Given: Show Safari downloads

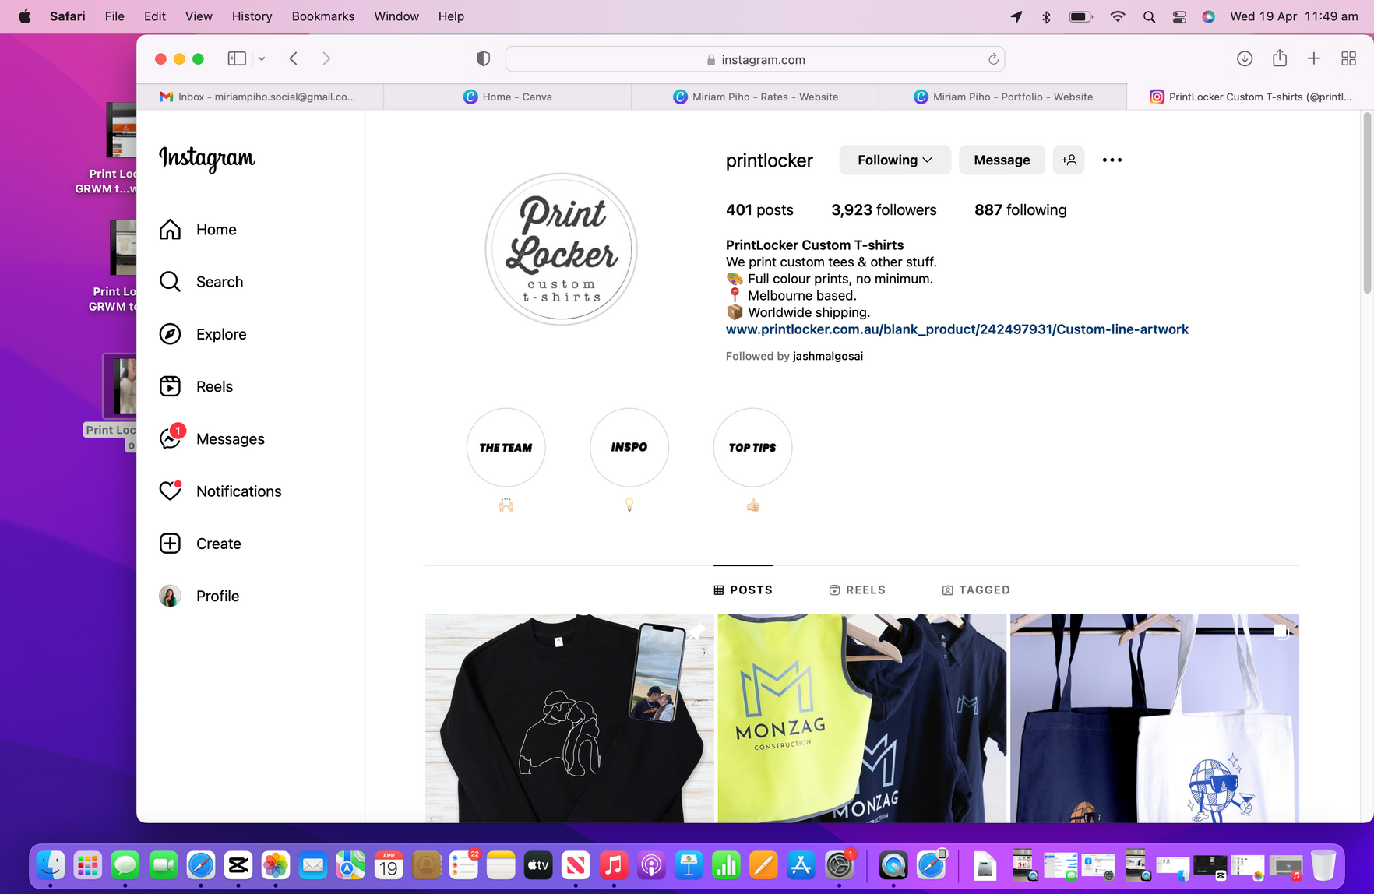Looking at the screenshot, I should tap(1244, 58).
